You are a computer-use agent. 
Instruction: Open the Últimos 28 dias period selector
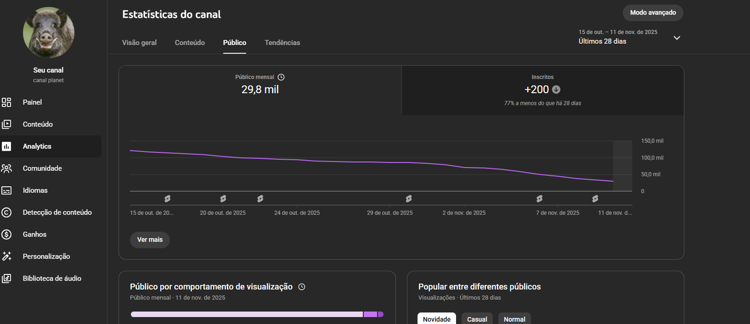(x=629, y=37)
